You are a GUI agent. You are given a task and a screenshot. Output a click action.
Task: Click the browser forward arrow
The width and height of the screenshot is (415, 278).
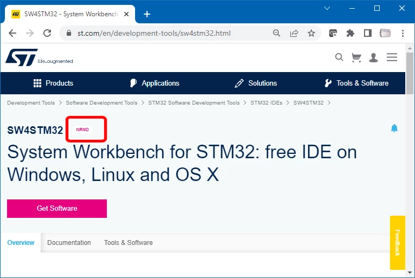coord(30,33)
